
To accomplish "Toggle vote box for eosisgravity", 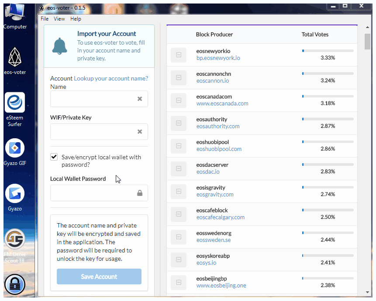I will click(179, 191).
